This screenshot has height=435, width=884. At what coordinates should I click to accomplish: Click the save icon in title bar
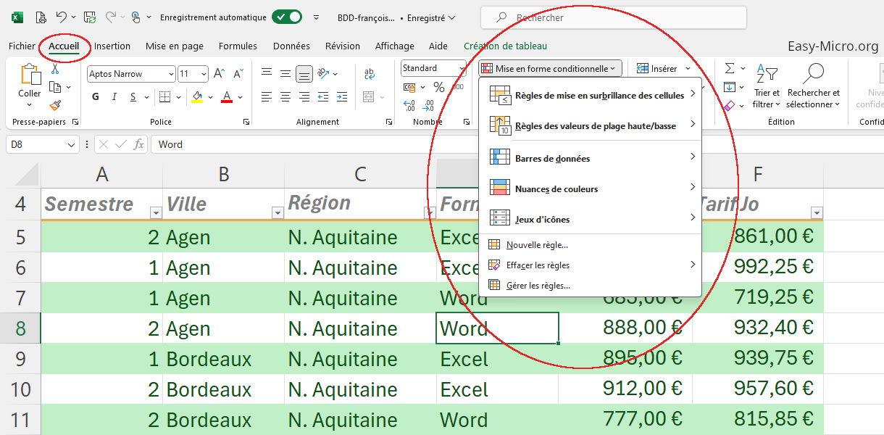coord(90,17)
